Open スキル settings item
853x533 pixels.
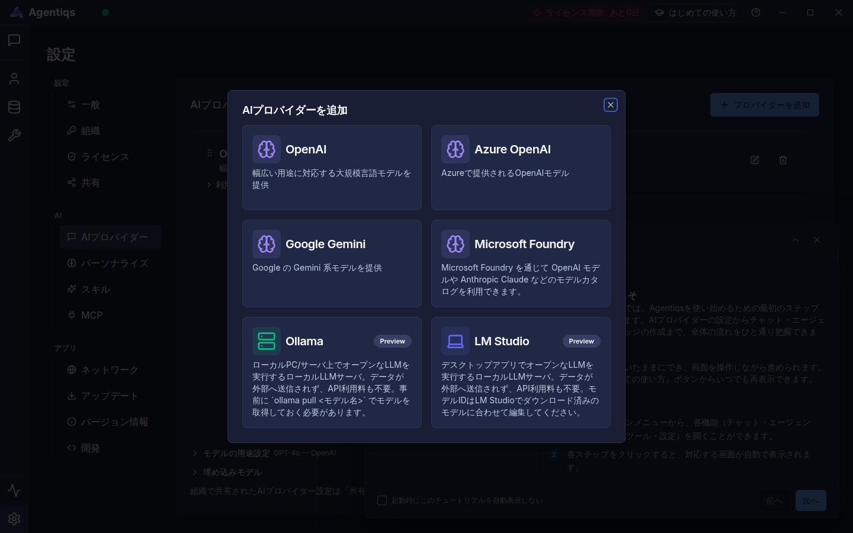[x=110, y=289]
